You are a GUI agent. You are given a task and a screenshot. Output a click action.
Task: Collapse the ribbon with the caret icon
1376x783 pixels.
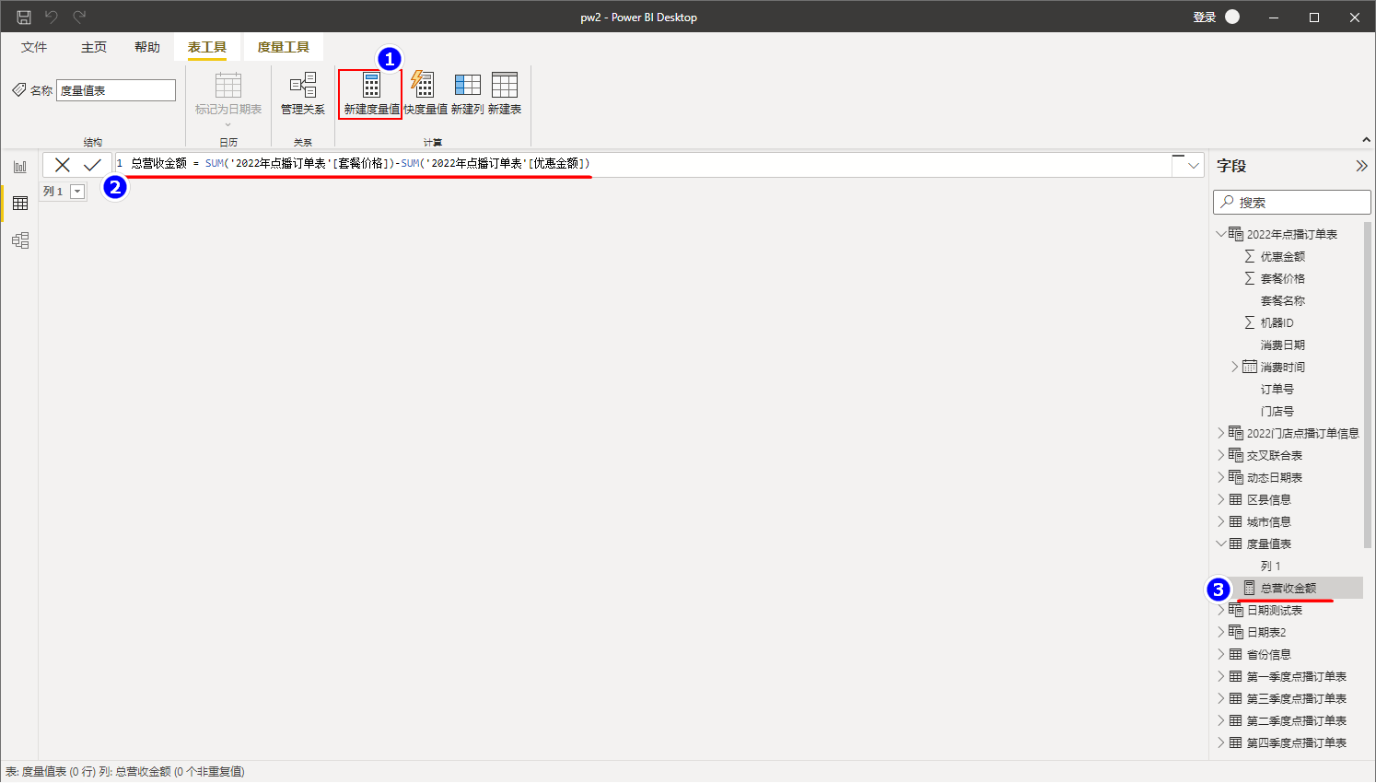(x=1366, y=140)
